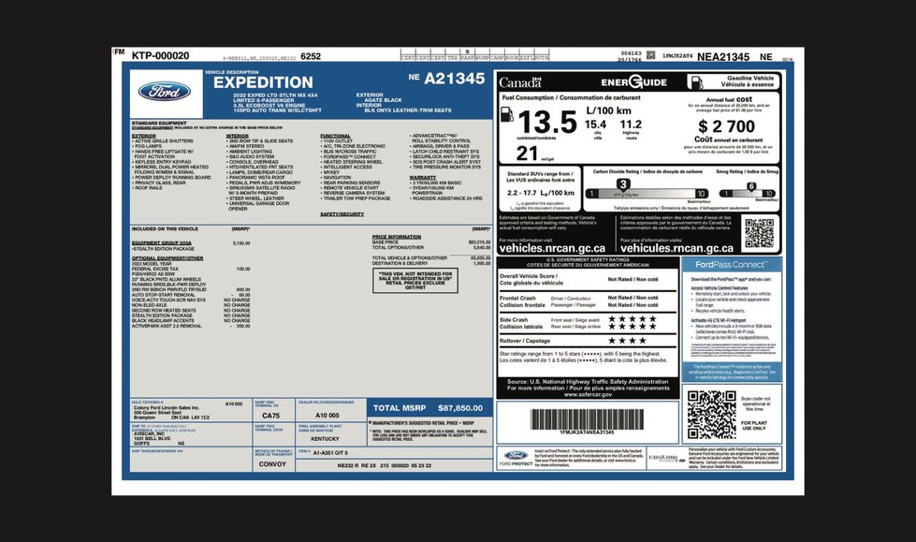Click the EnerGuide QR code

pyautogui.click(x=759, y=233)
